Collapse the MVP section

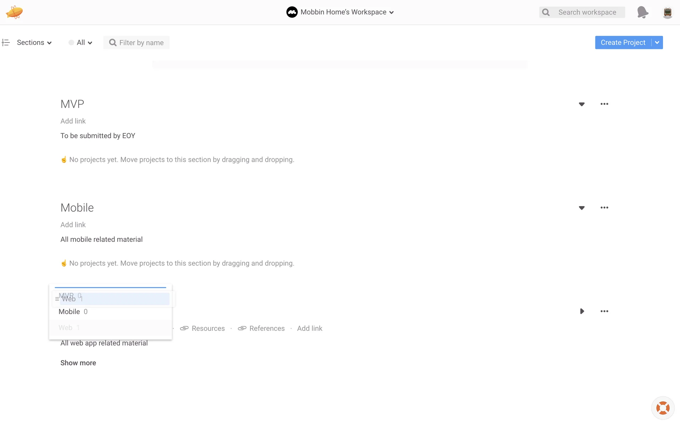point(582,104)
